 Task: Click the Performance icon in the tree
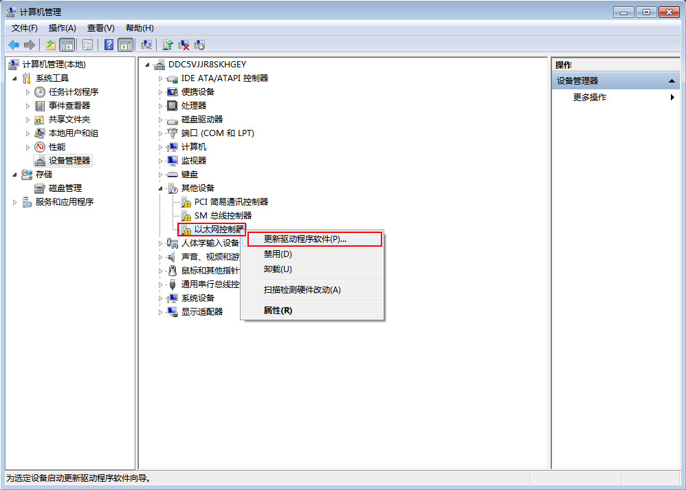click(x=40, y=147)
